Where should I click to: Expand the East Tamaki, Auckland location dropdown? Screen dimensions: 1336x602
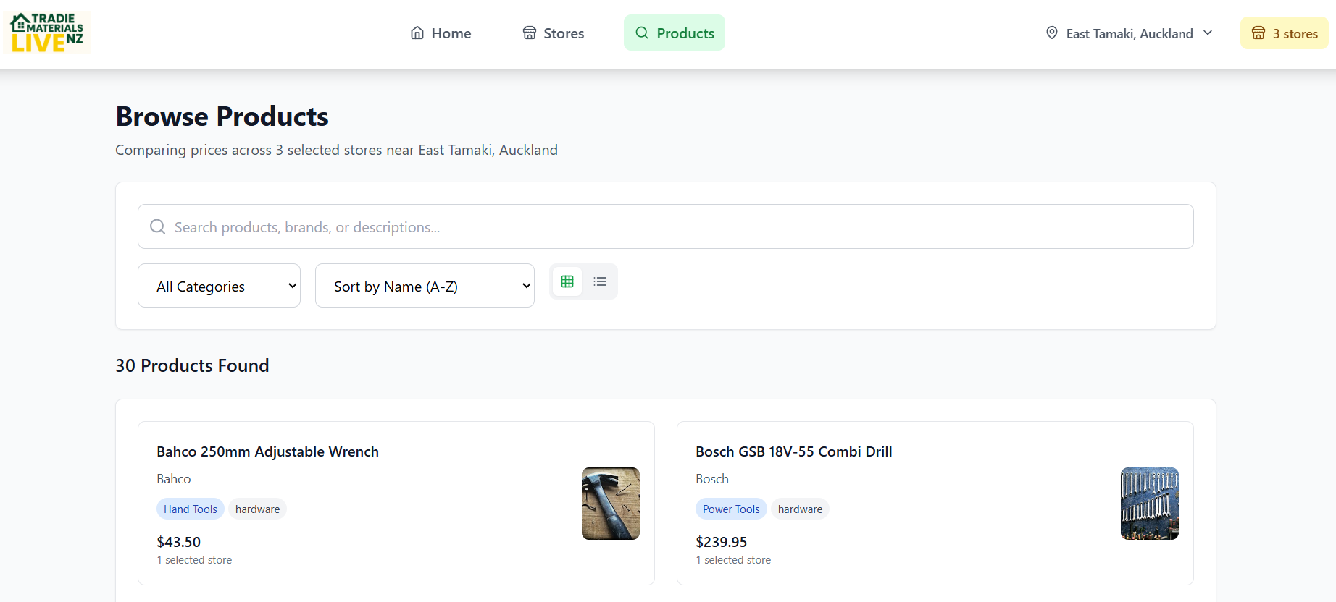click(1130, 33)
